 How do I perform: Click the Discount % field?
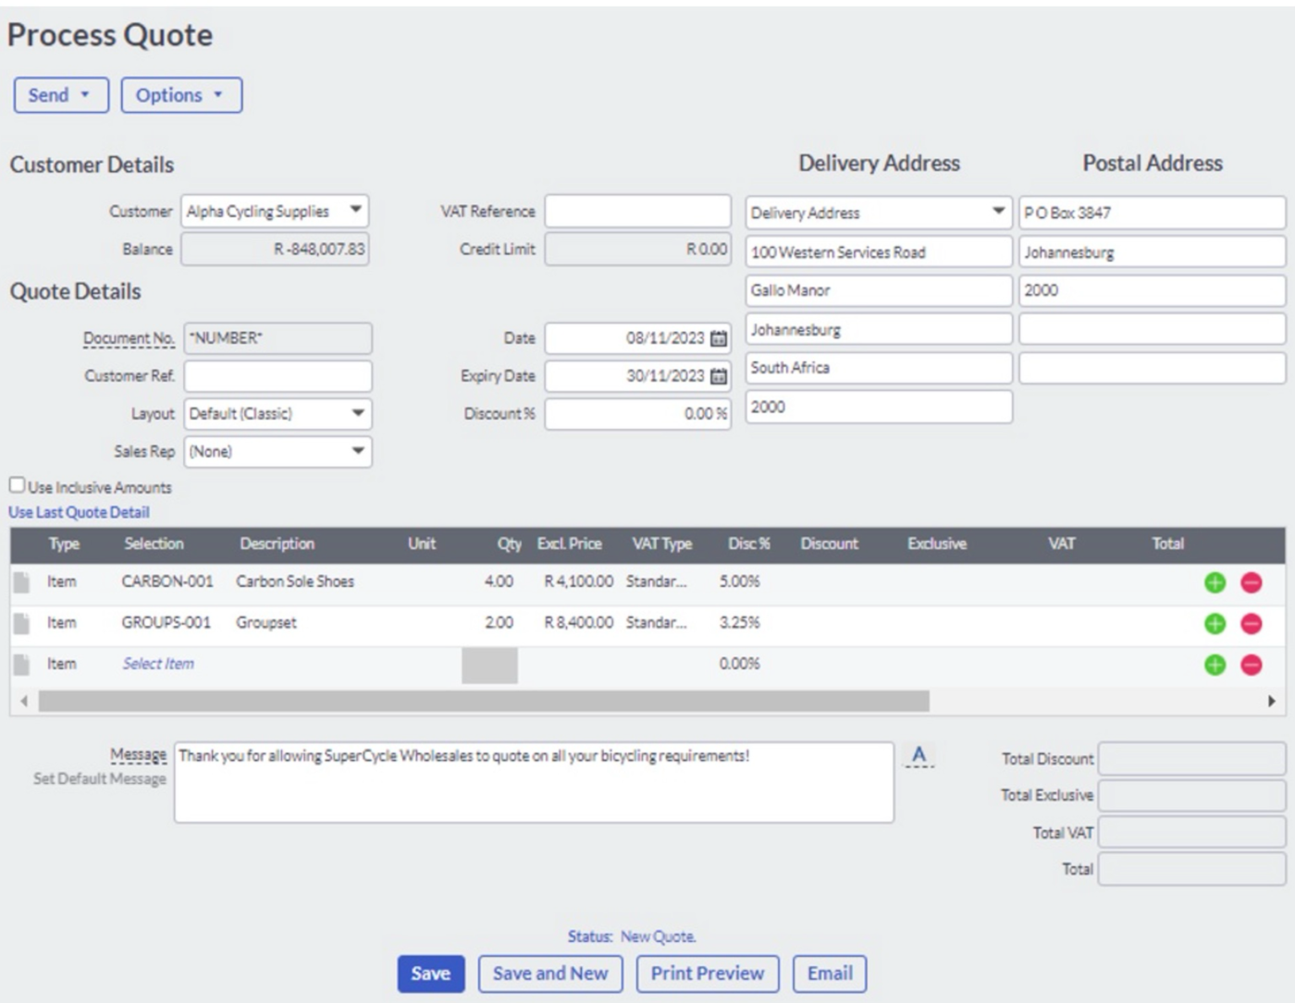click(637, 413)
